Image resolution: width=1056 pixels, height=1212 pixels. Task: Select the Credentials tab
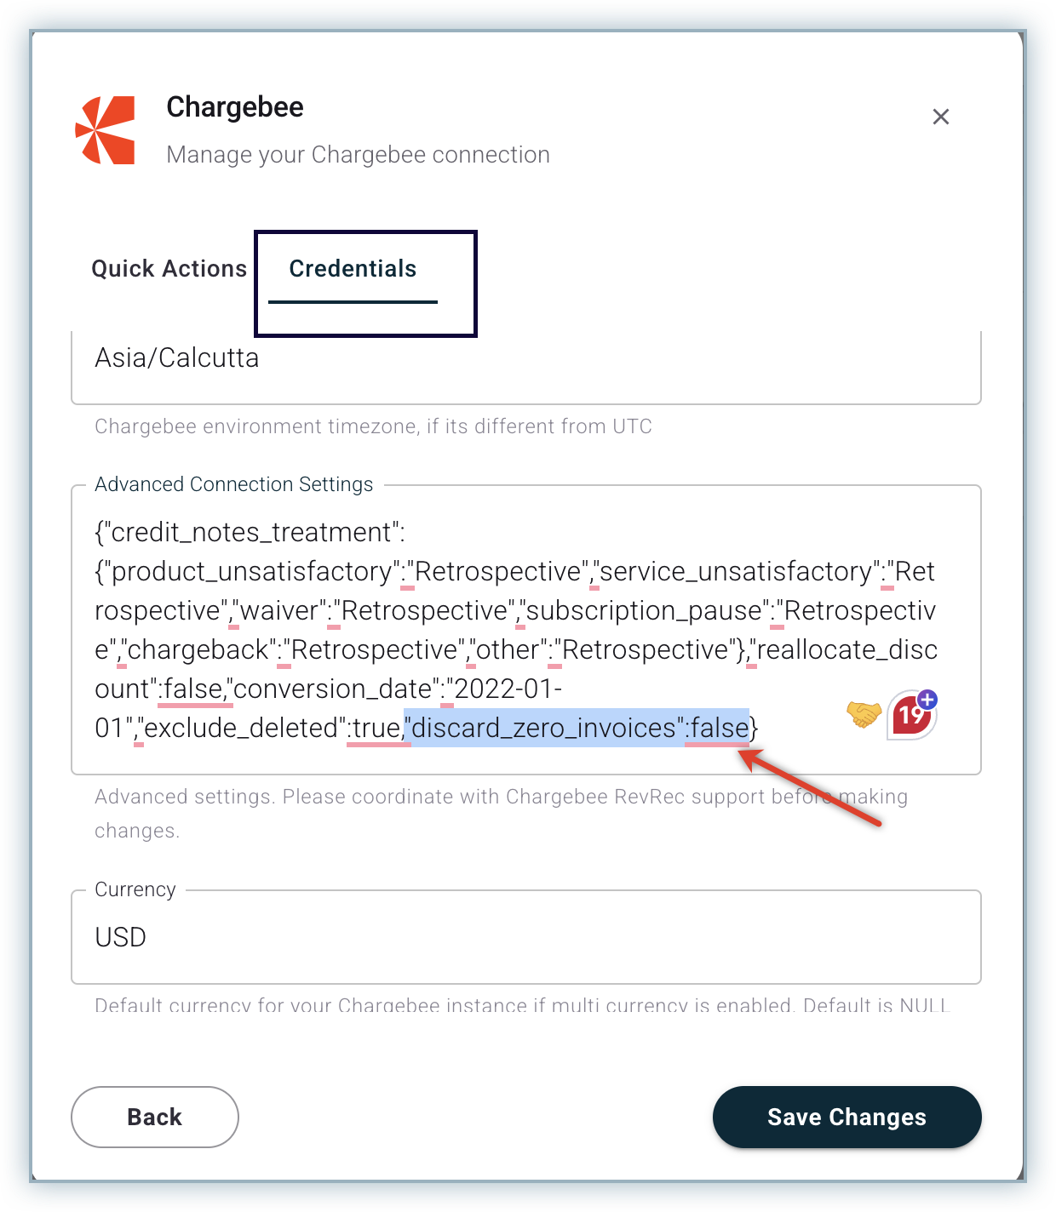pos(353,269)
